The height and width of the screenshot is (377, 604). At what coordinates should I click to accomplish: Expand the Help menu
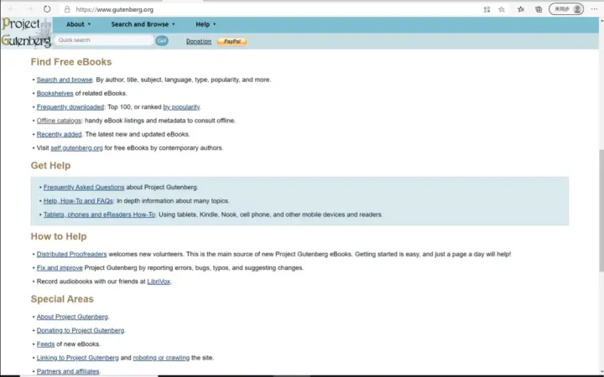(x=206, y=24)
